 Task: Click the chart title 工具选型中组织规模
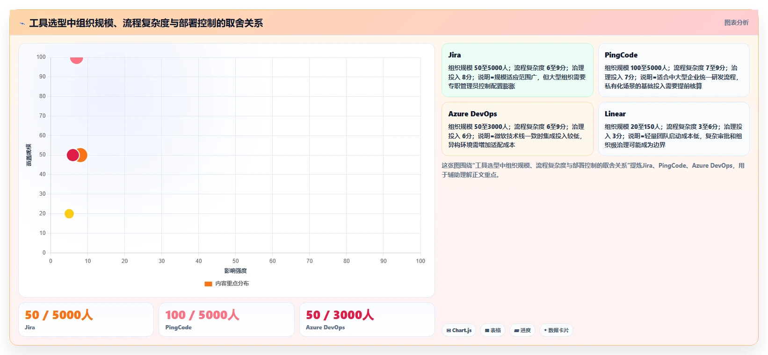[146, 23]
